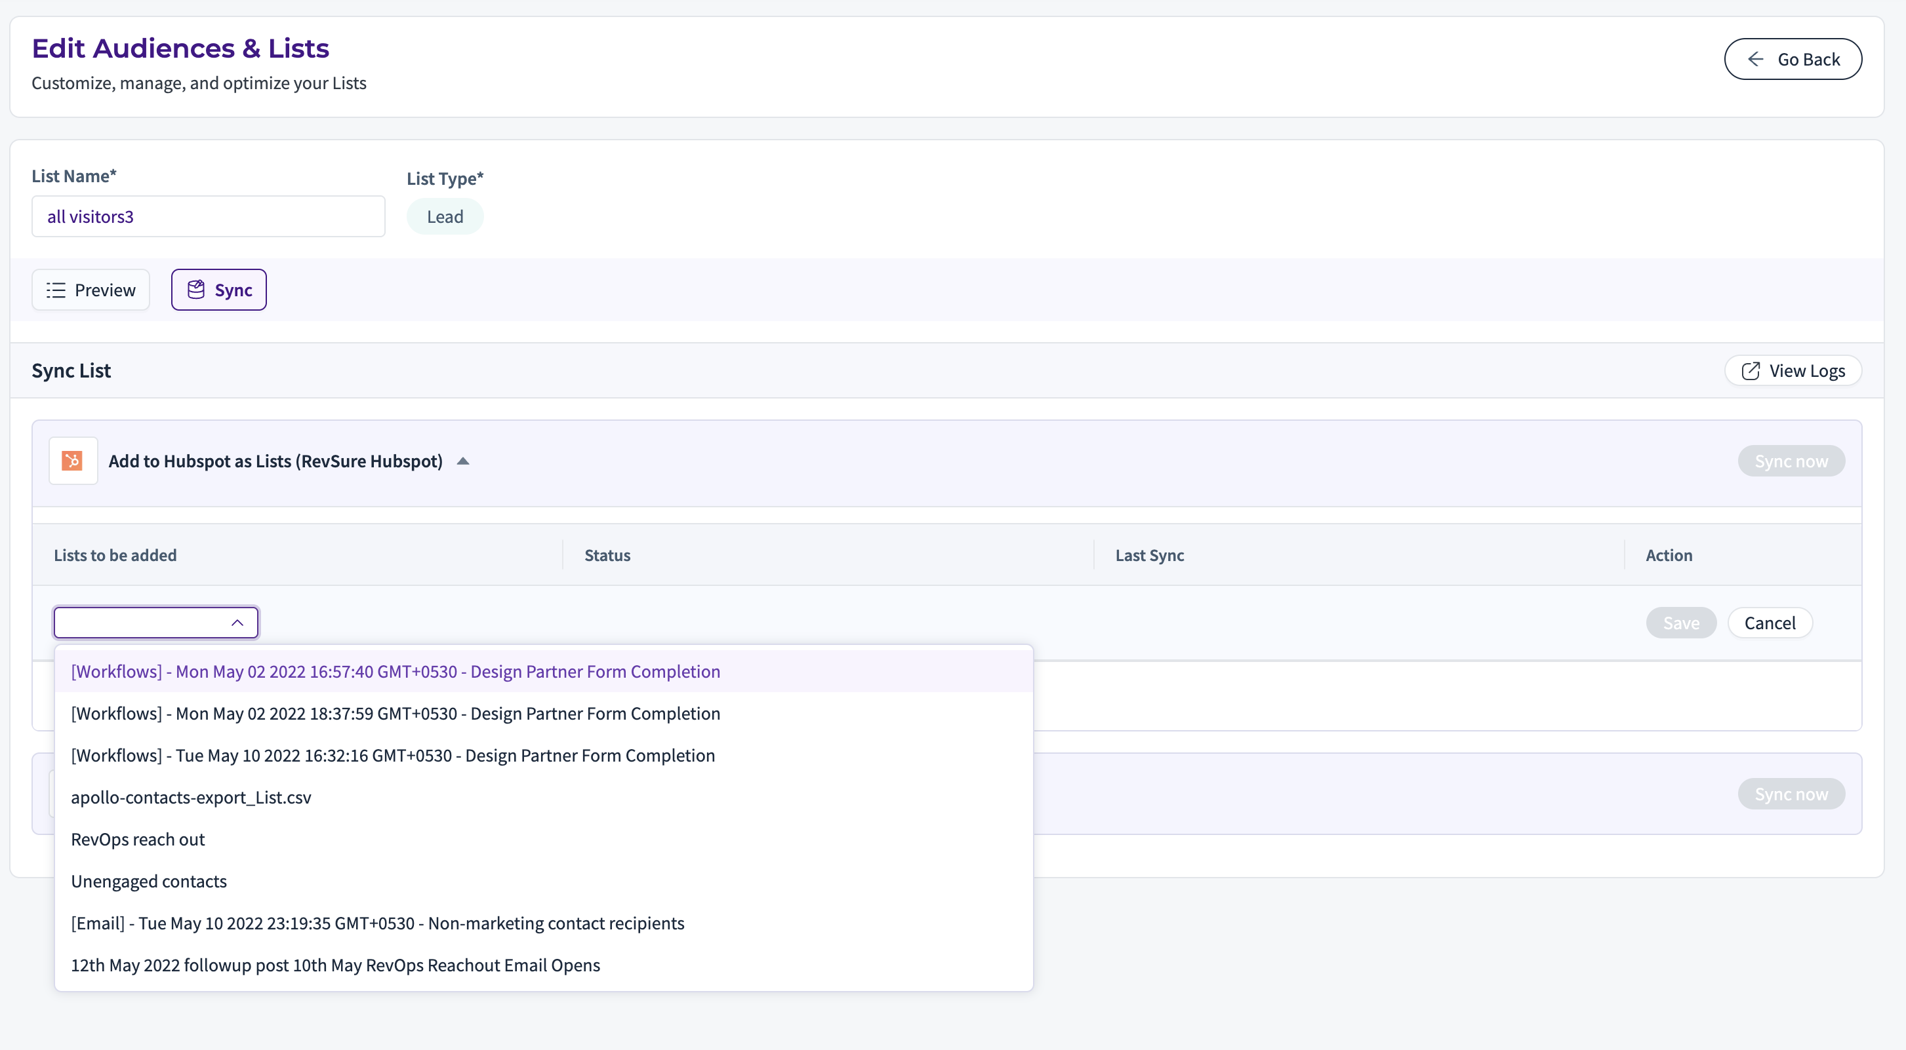Image resolution: width=1906 pixels, height=1050 pixels.
Task: Choose RevOps reach out list
Action: click(x=544, y=839)
